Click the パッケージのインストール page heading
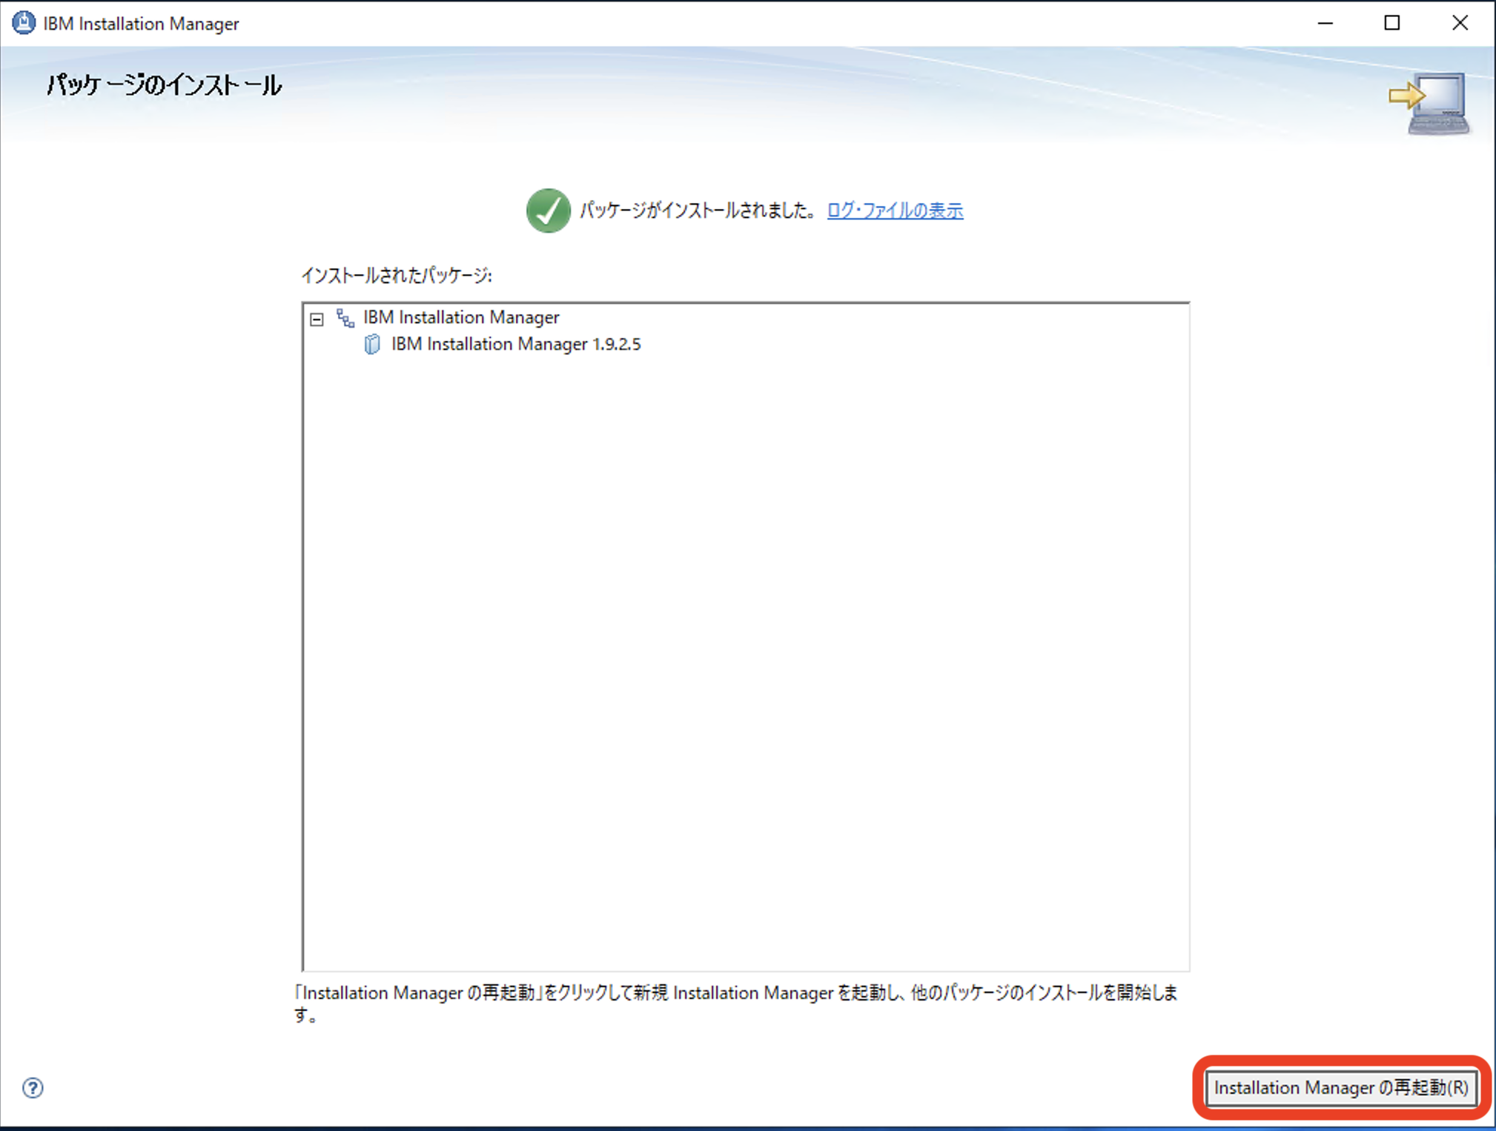 163,84
